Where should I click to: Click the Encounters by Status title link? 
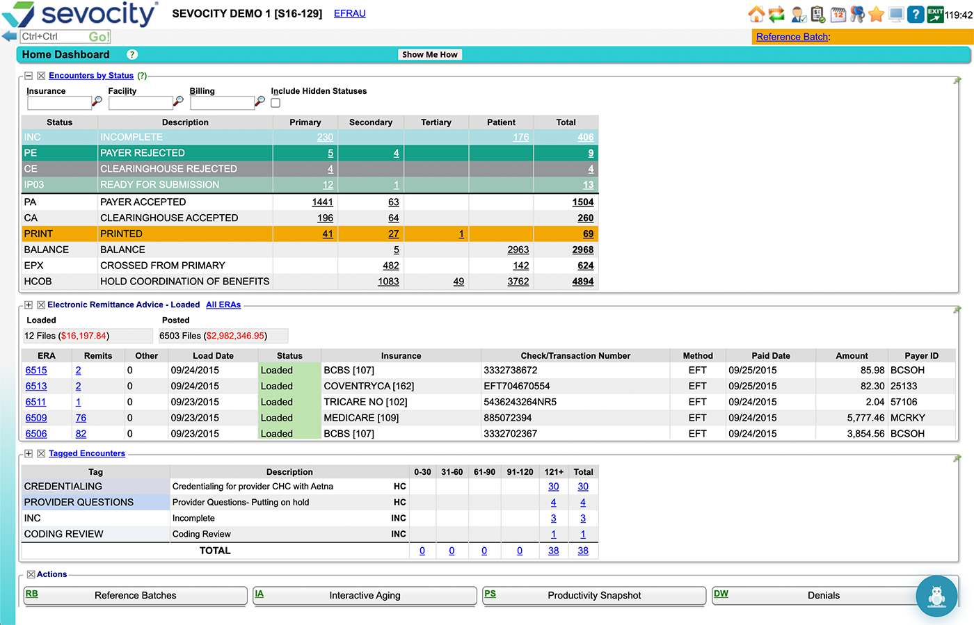point(91,76)
